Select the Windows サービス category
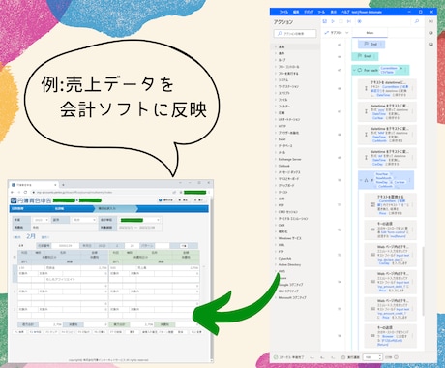Viewport: 445px width, 368px height. tap(289, 238)
